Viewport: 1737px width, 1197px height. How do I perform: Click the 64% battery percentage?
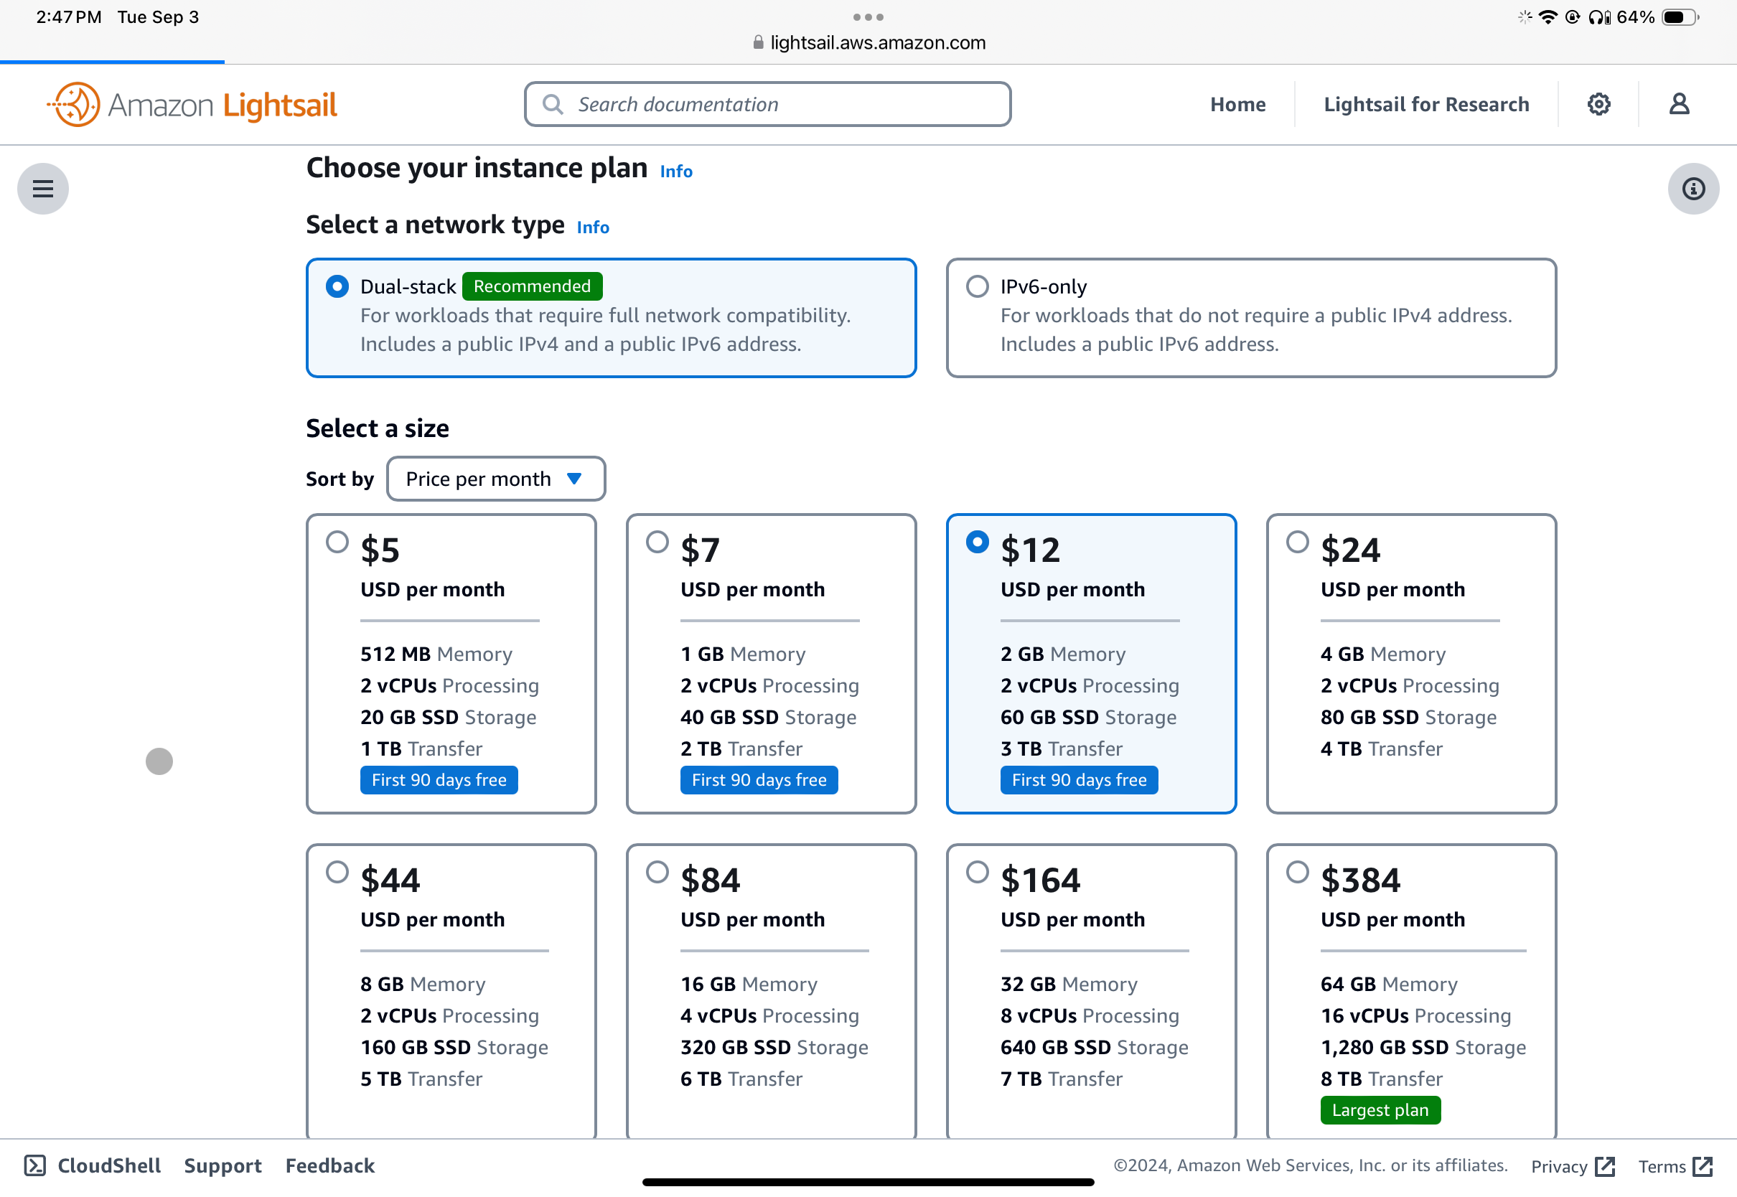click(1636, 17)
